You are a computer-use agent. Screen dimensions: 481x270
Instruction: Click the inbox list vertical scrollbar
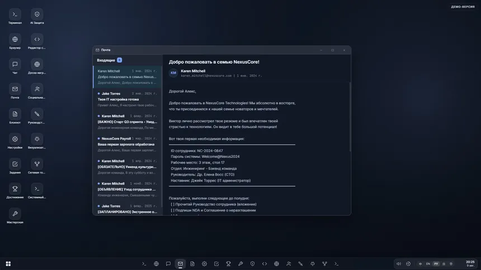(162, 136)
